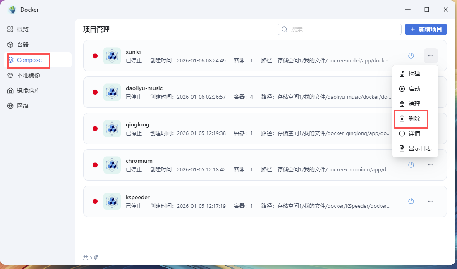Image resolution: width=457 pixels, height=269 pixels.
Task: Close the Docker window
Action: 446,10
